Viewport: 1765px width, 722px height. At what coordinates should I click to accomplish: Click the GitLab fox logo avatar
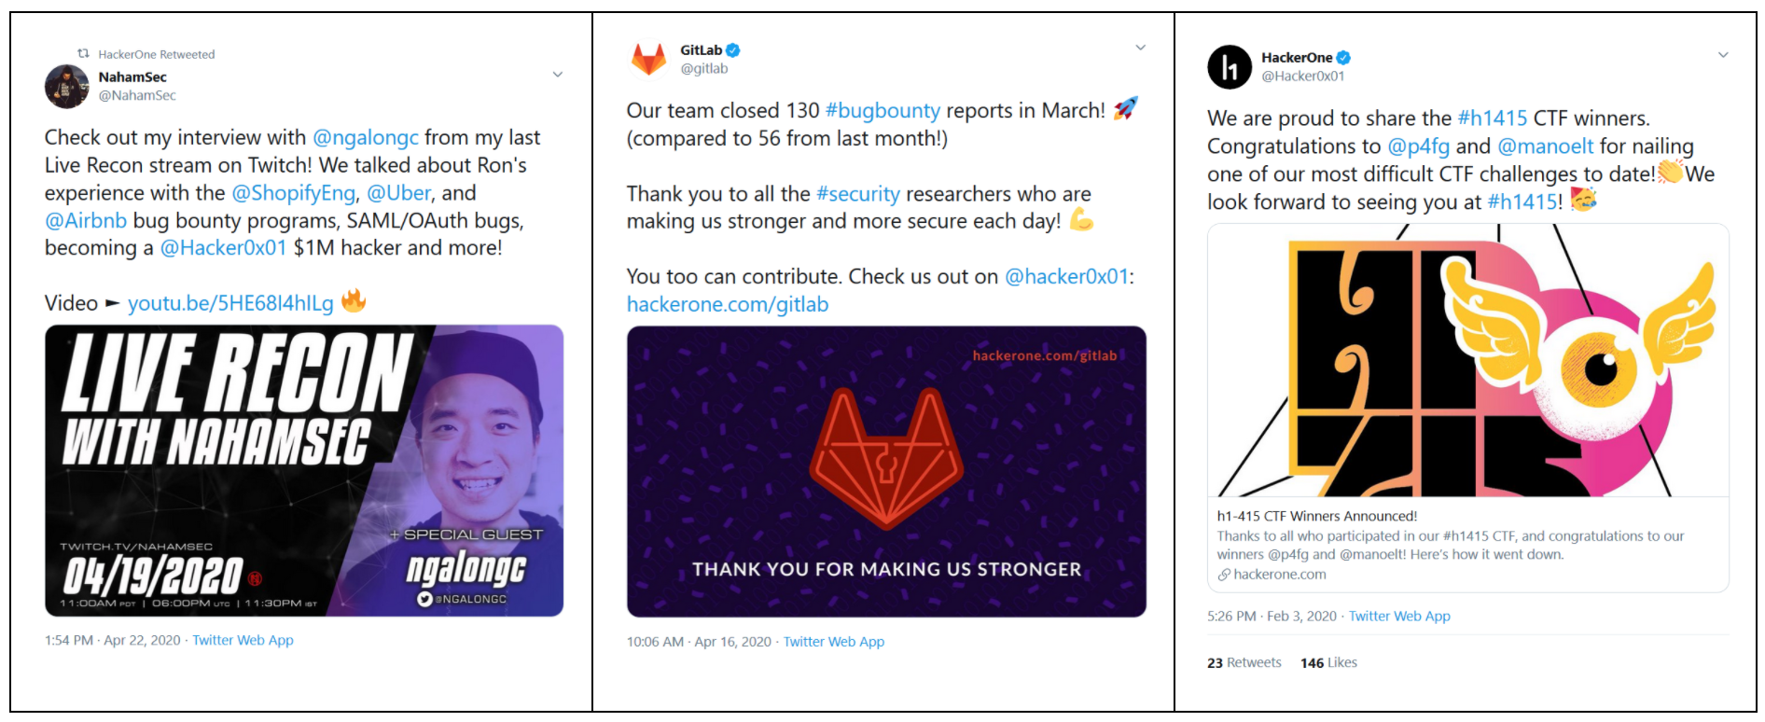(x=648, y=59)
